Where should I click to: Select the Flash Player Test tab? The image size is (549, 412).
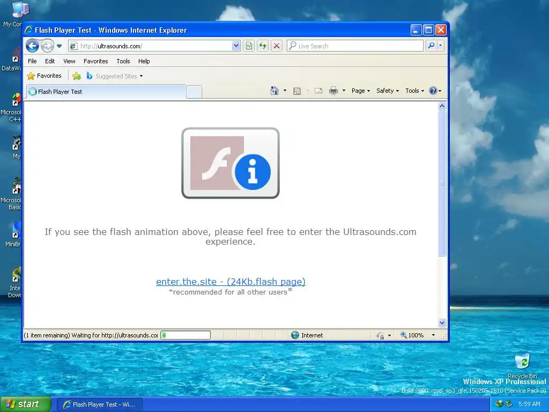[x=106, y=92]
